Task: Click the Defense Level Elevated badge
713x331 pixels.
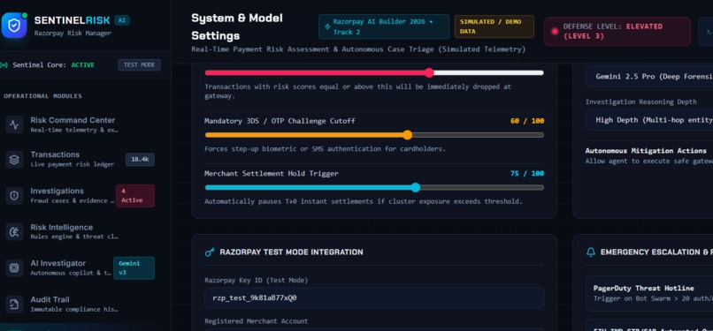Action: click(617, 31)
